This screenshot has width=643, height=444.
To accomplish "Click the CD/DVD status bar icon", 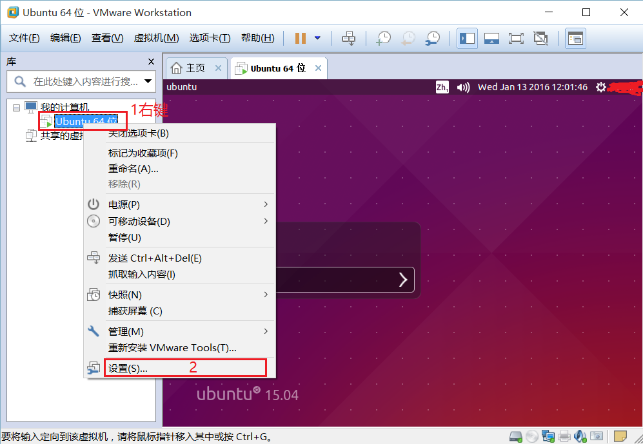I will click(x=532, y=437).
